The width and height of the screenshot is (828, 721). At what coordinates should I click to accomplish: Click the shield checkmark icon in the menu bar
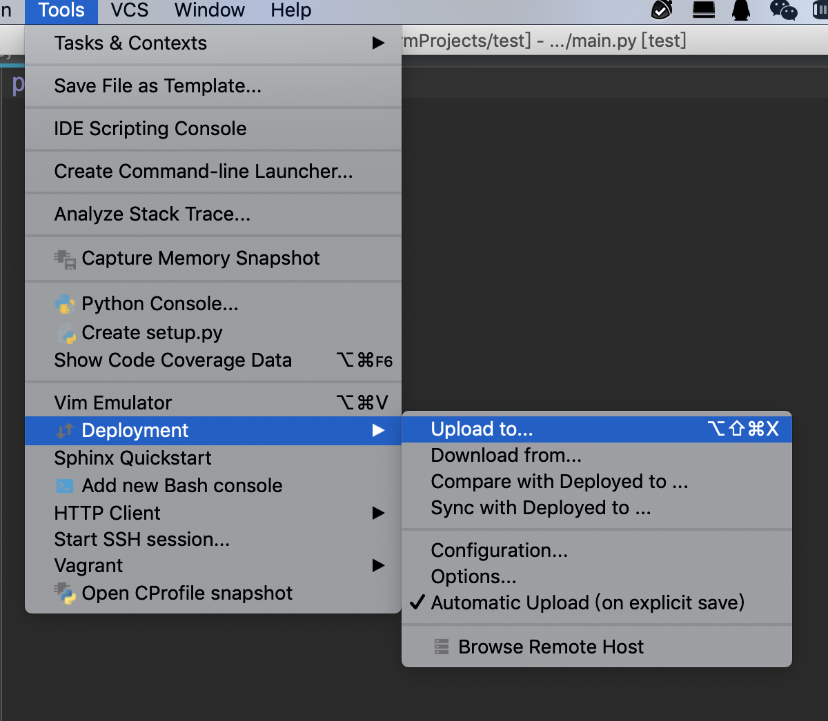pos(661,11)
